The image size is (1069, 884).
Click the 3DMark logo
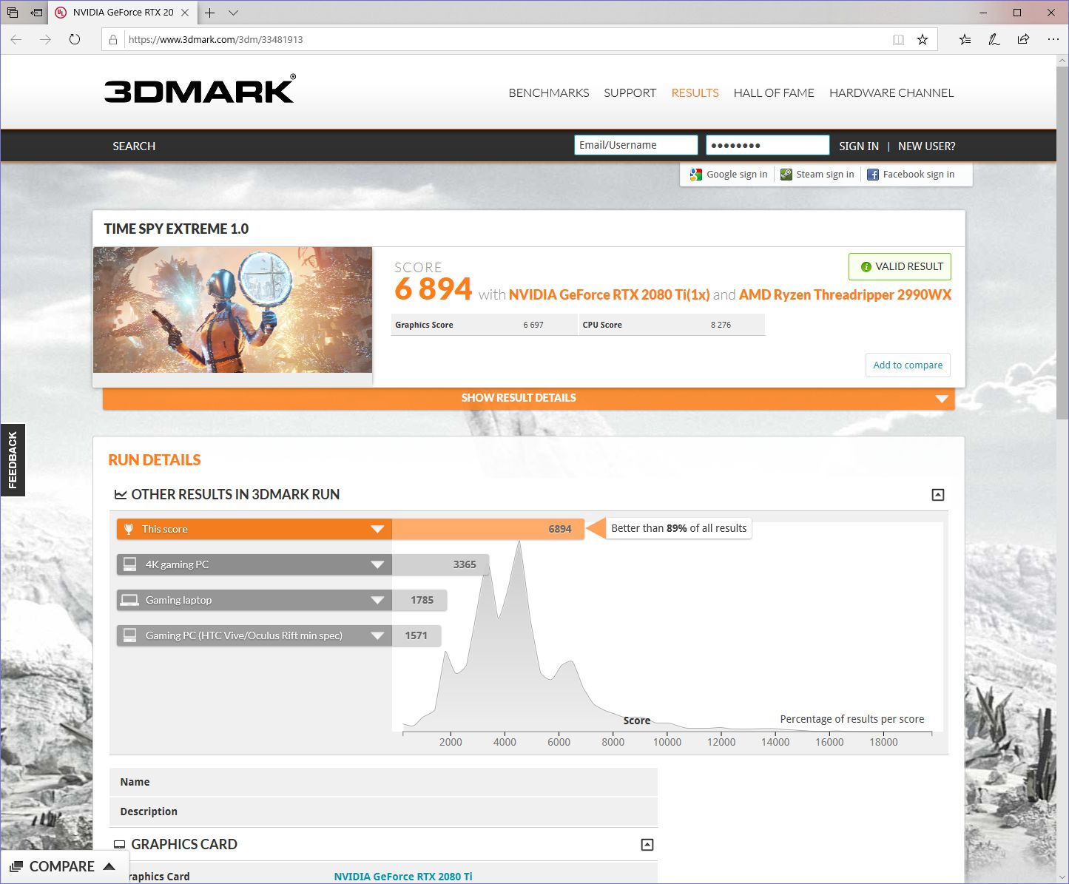point(200,90)
